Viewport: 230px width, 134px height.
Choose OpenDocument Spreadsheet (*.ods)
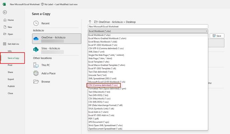click(148, 129)
